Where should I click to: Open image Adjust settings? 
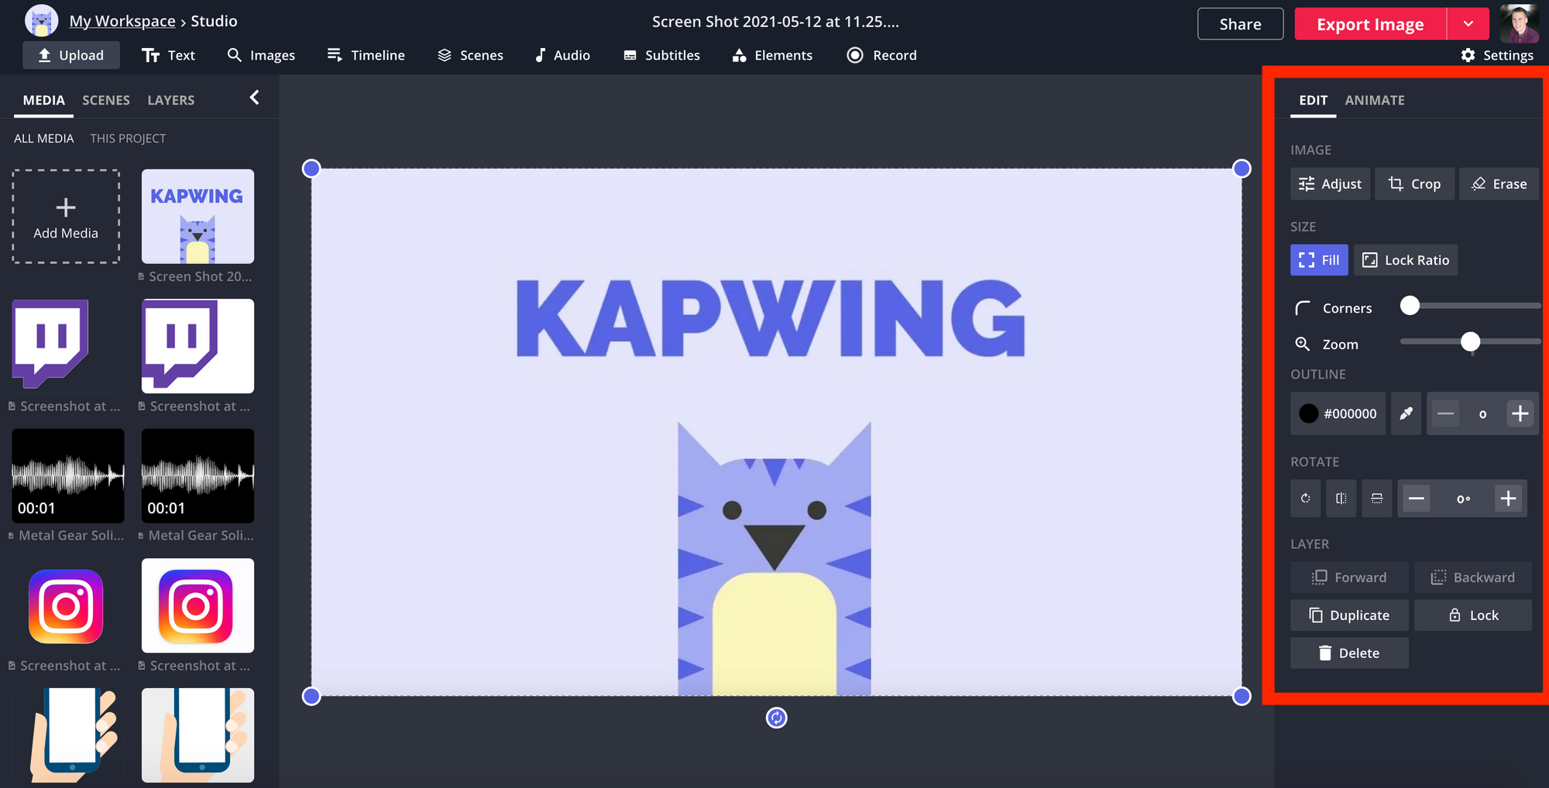(x=1330, y=184)
